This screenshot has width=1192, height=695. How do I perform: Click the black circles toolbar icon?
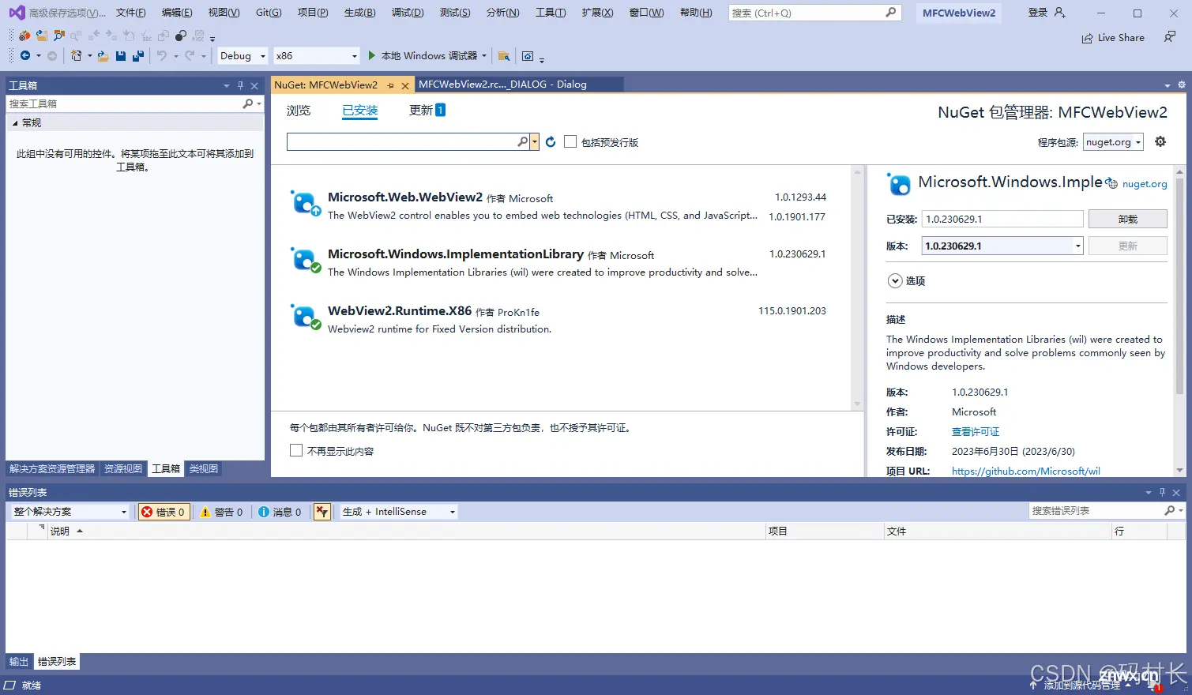(x=181, y=36)
